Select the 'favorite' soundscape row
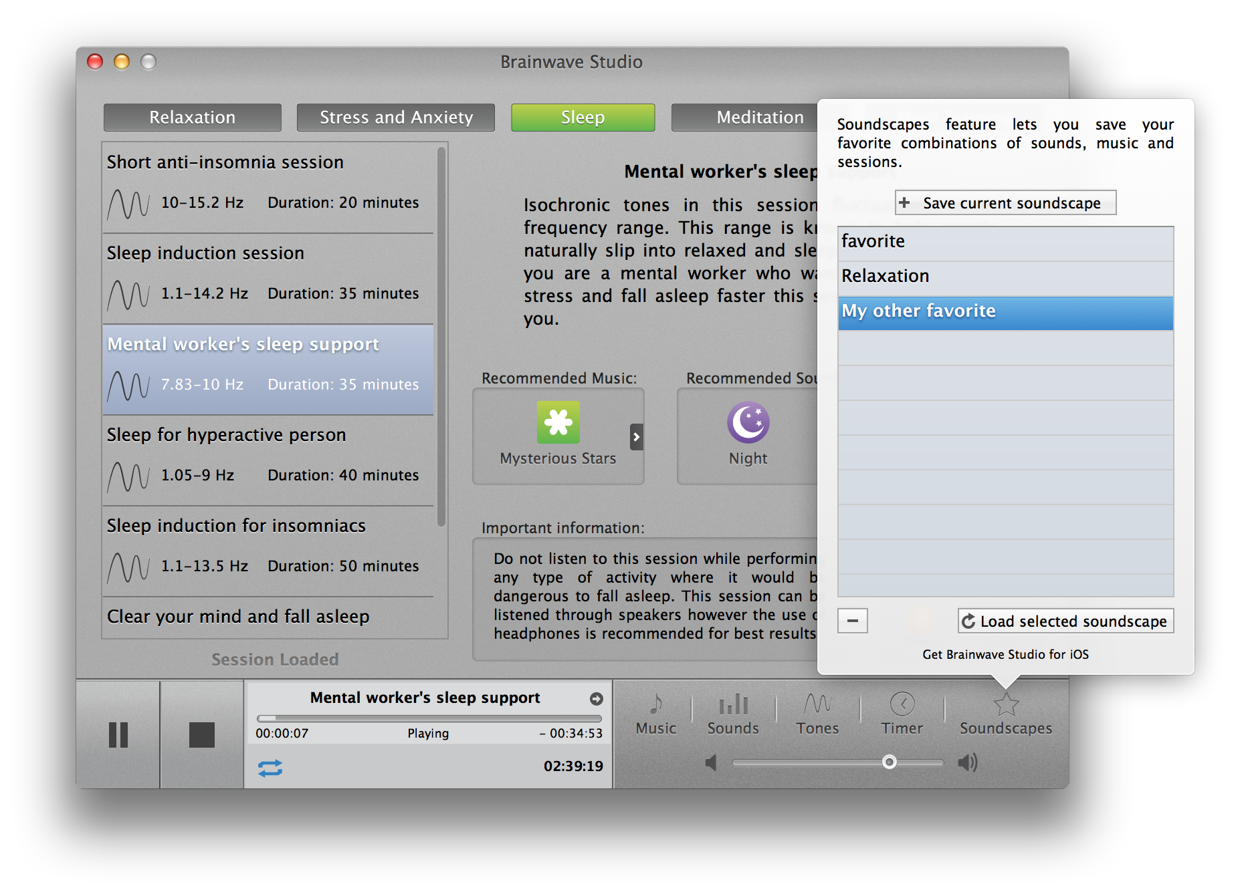1244x894 pixels. coord(1005,243)
